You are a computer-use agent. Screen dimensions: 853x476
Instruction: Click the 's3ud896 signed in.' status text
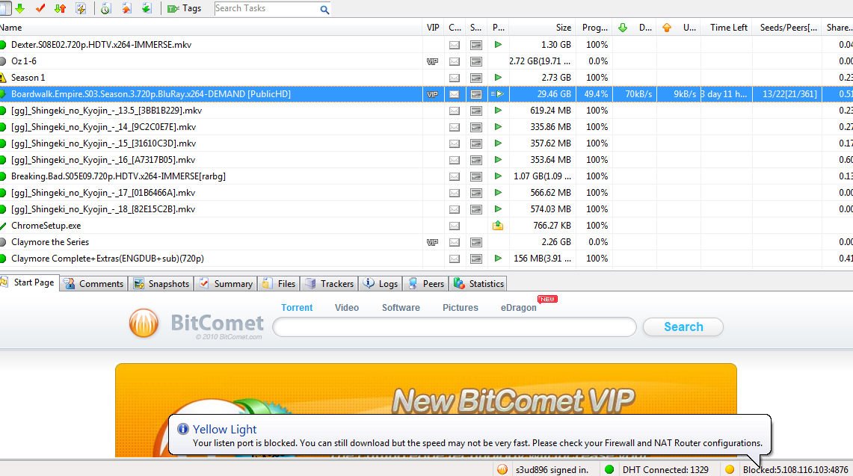pos(552,469)
